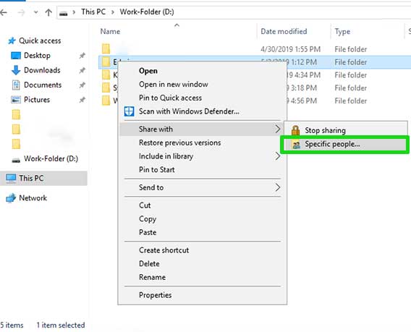Click the Downloads arrow icon
This screenshot has height=332, width=411.
(x=16, y=70)
